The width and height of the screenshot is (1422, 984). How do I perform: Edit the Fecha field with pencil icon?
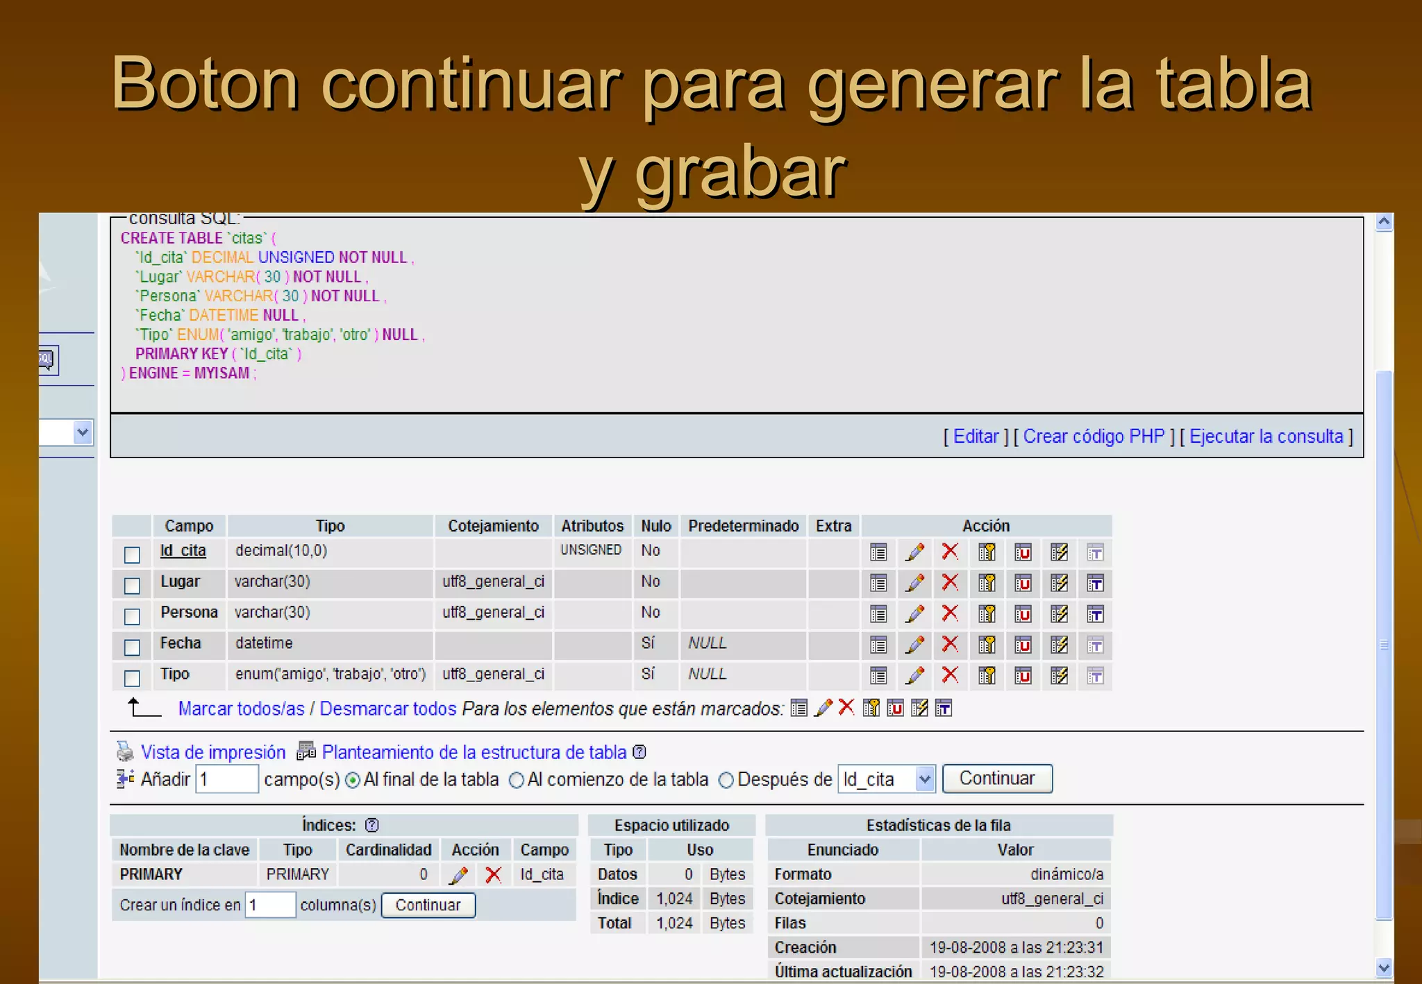click(x=914, y=645)
